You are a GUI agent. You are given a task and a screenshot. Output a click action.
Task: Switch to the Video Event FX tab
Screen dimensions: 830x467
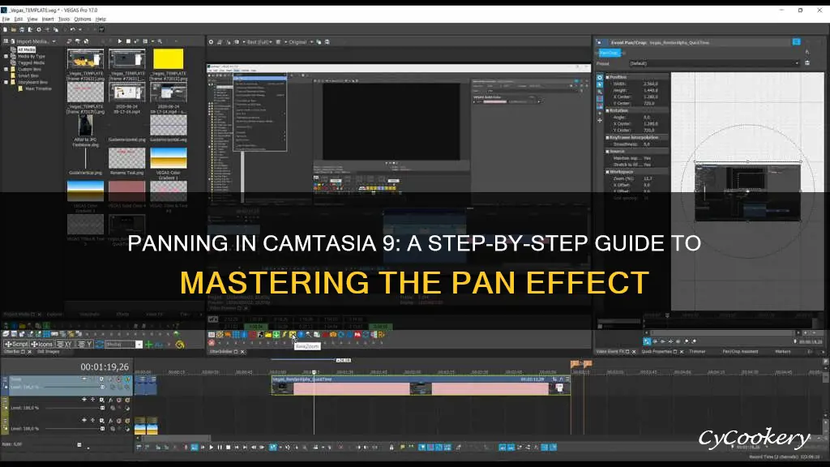tap(609, 352)
